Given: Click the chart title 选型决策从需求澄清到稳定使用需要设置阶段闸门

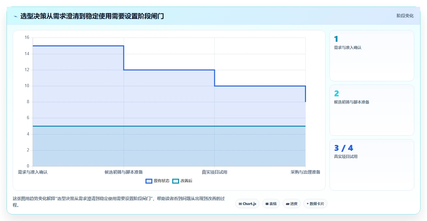Looking at the screenshot, I should [x=92, y=16].
